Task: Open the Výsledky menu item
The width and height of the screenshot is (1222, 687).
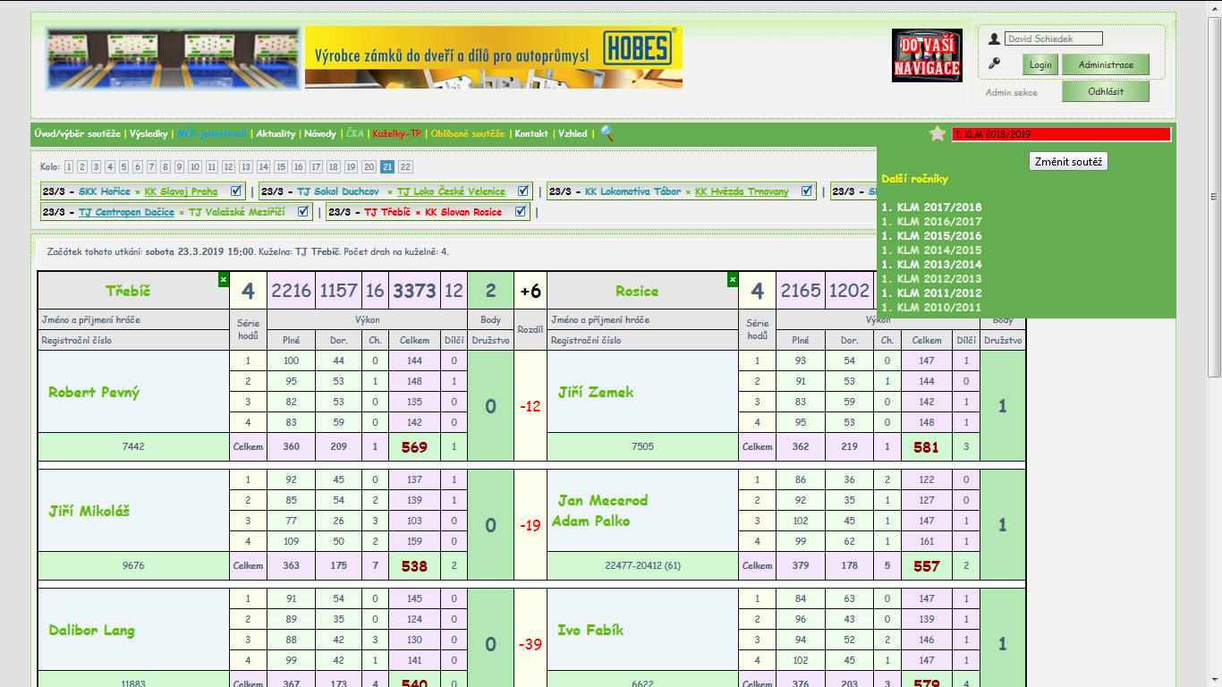Action: (149, 133)
